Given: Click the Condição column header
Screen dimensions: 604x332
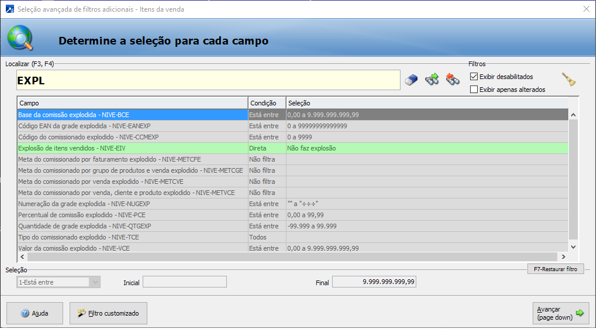Looking at the screenshot, I should pos(267,103).
